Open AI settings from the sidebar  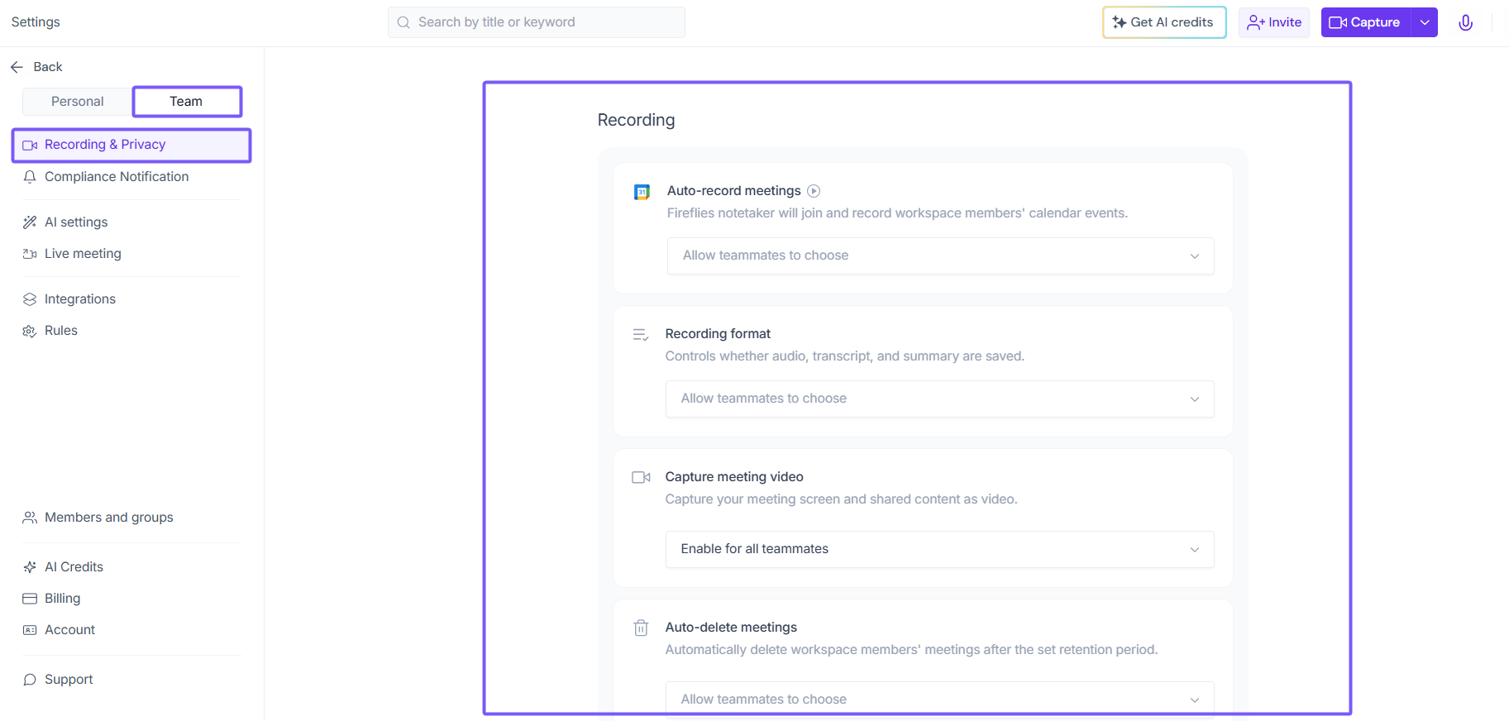pos(76,222)
